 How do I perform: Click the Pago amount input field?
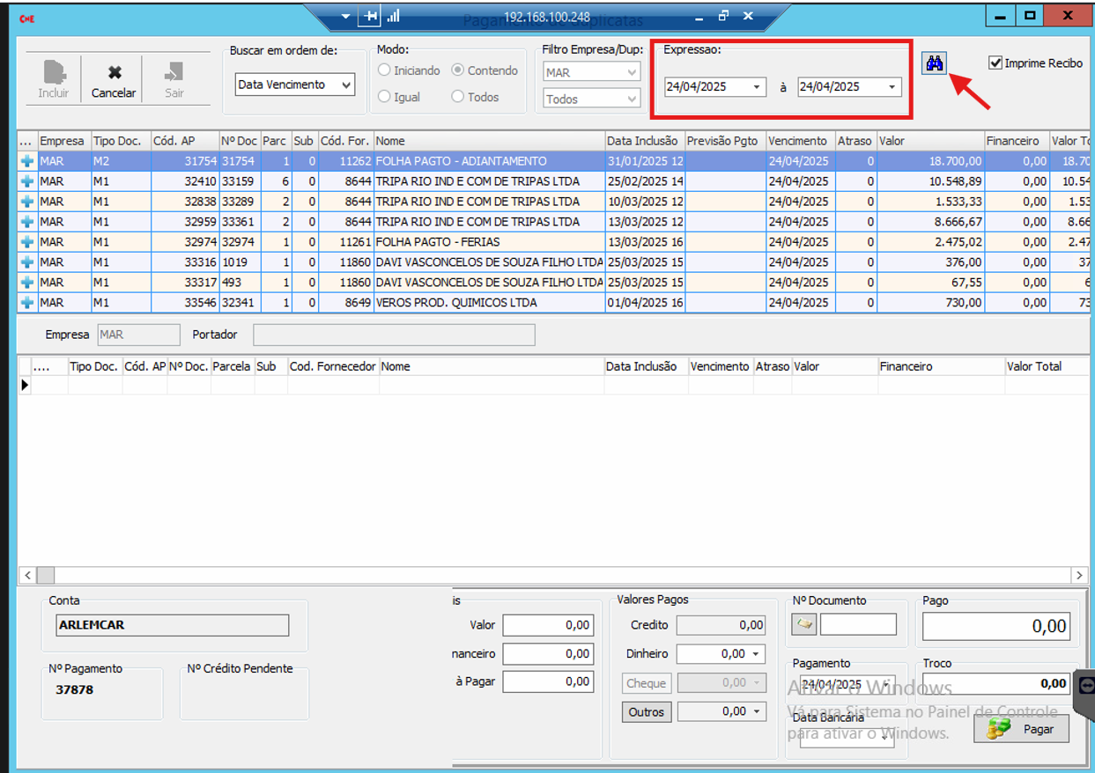coord(996,626)
